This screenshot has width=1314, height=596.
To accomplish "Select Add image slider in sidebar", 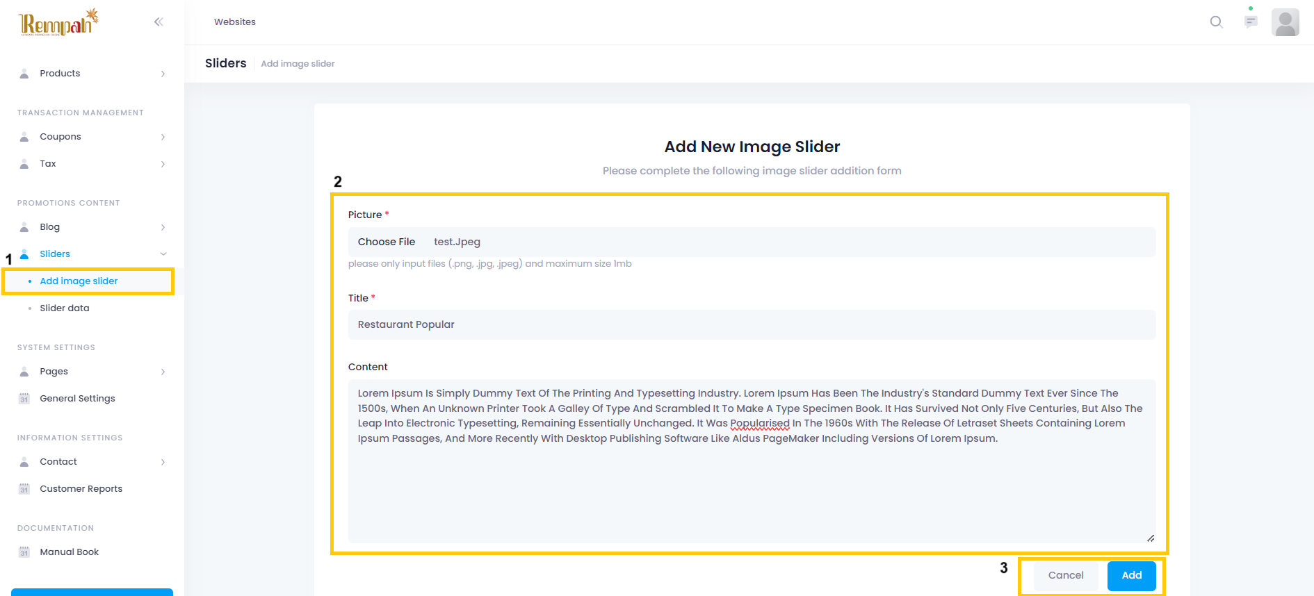I will [79, 281].
